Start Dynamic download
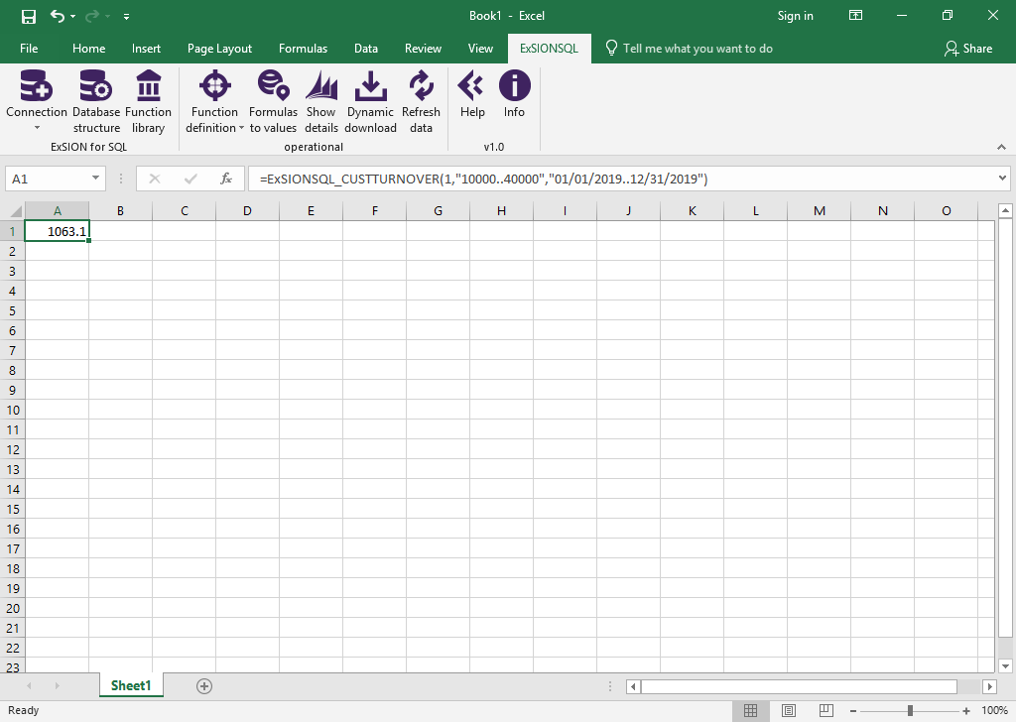 (371, 86)
